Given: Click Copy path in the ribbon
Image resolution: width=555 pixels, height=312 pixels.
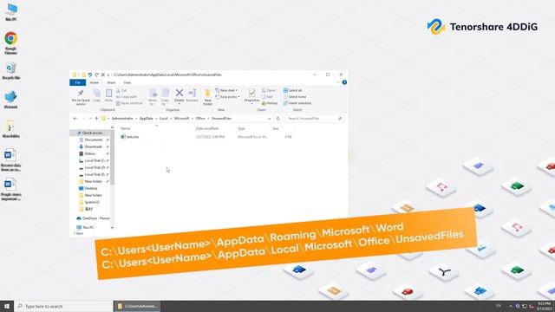Looking at the screenshot, I should coord(127,96).
